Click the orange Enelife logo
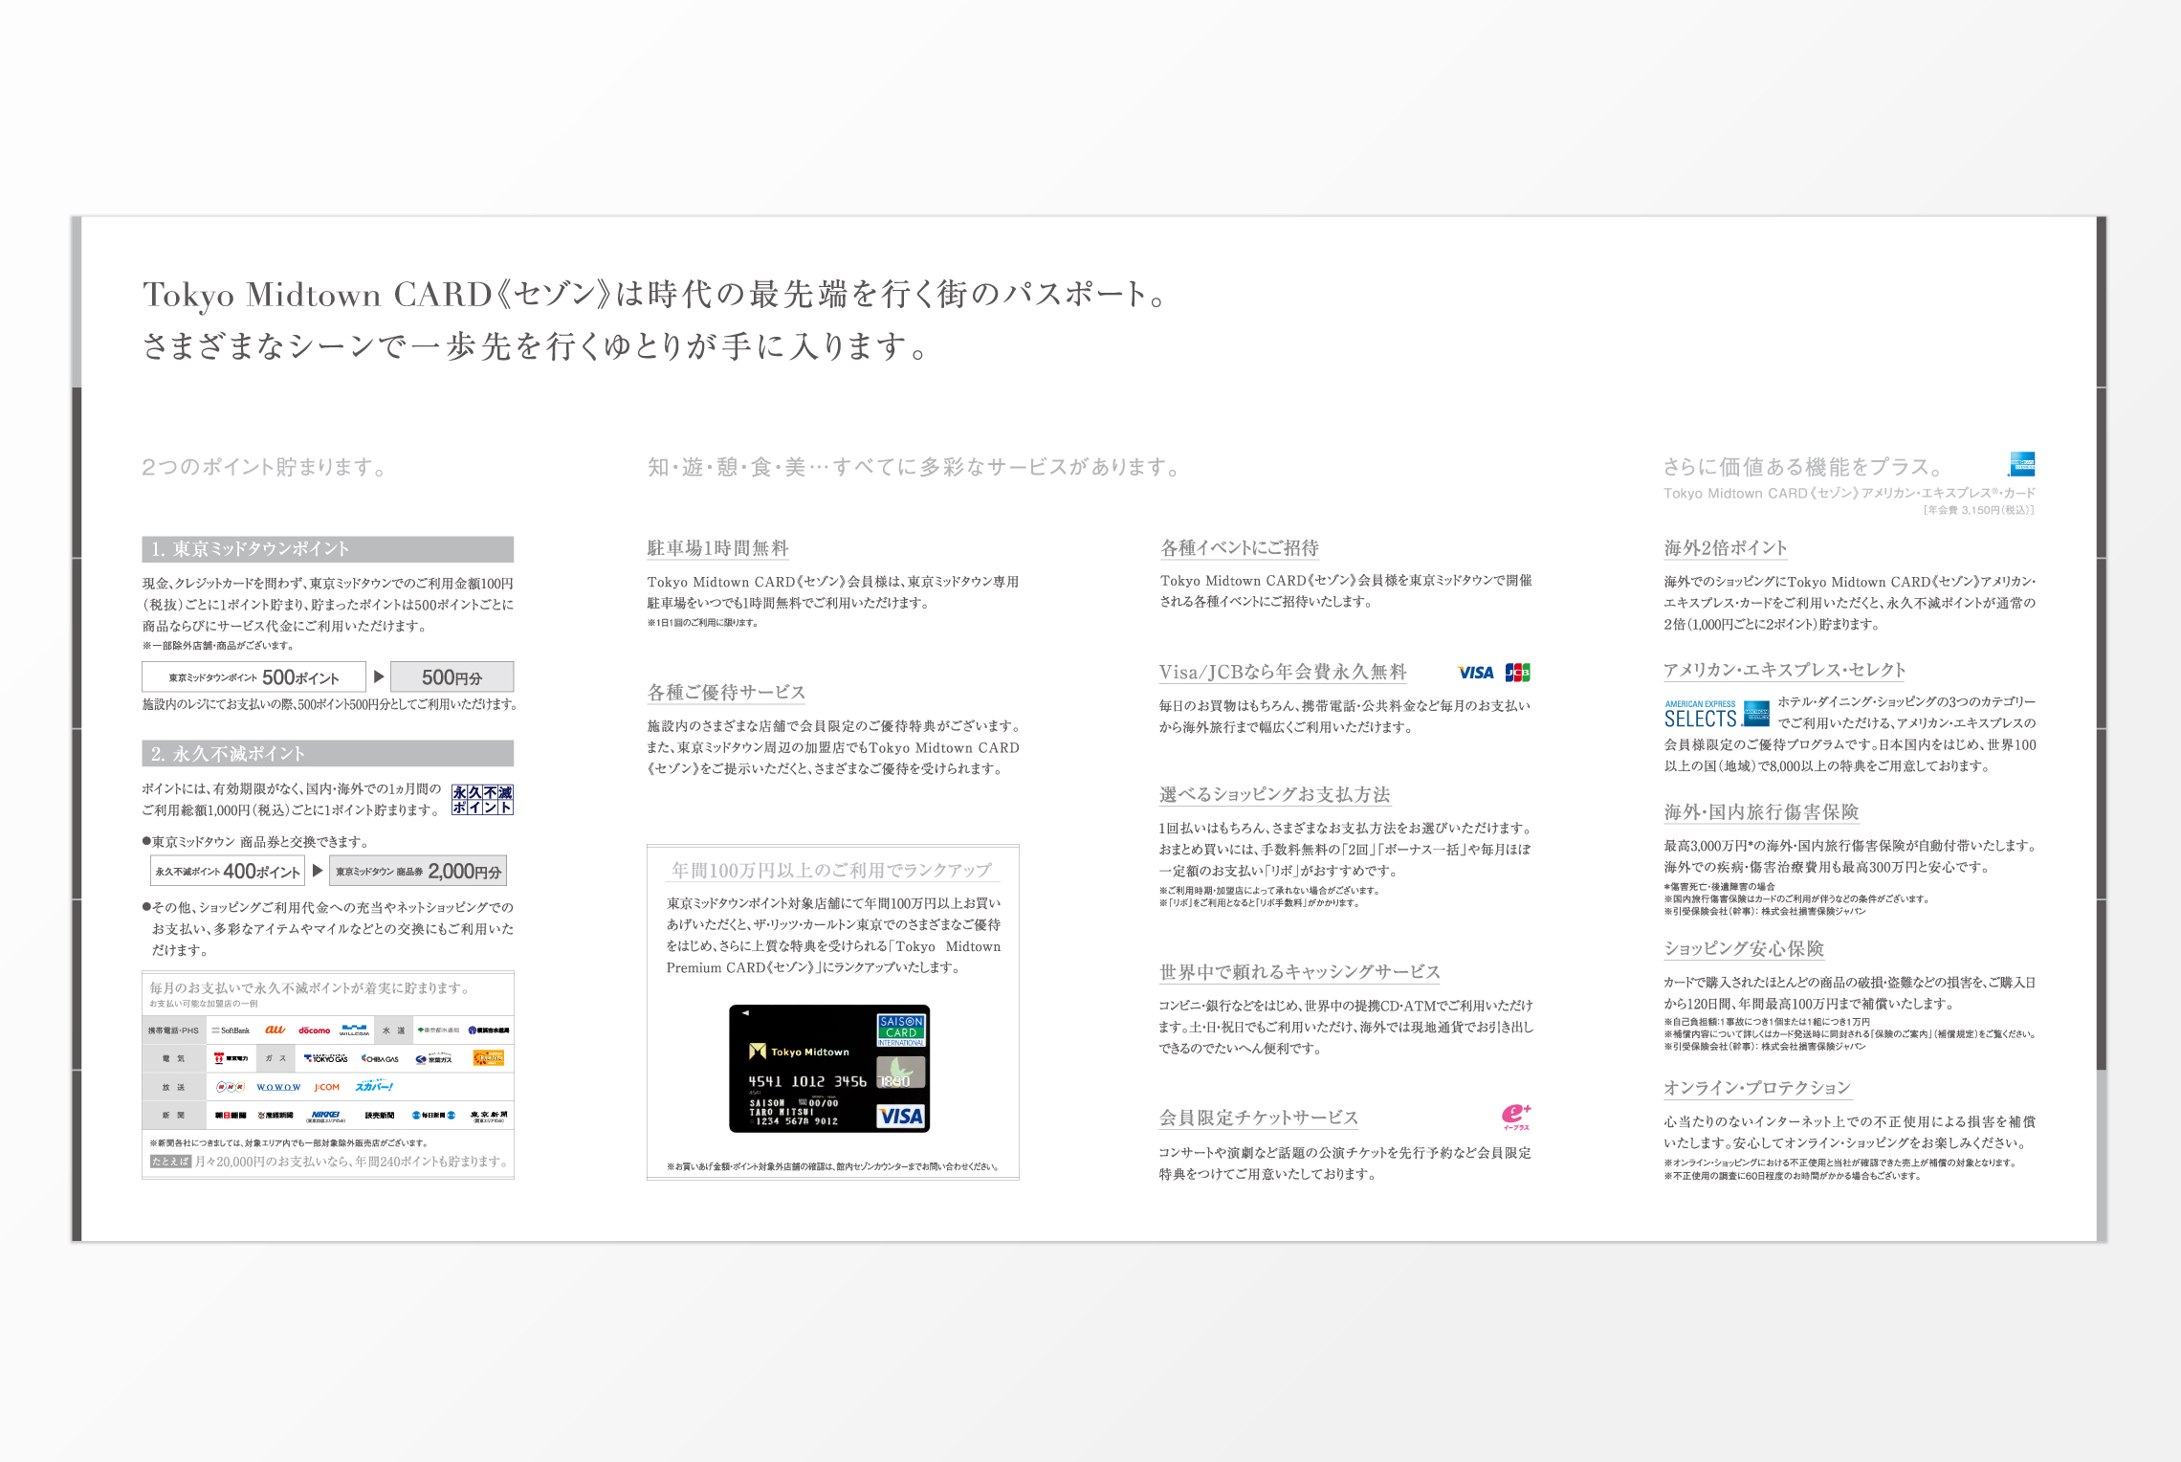Image resolution: width=2181 pixels, height=1462 pixels. pyautogui.click(x=489, y=1058)
